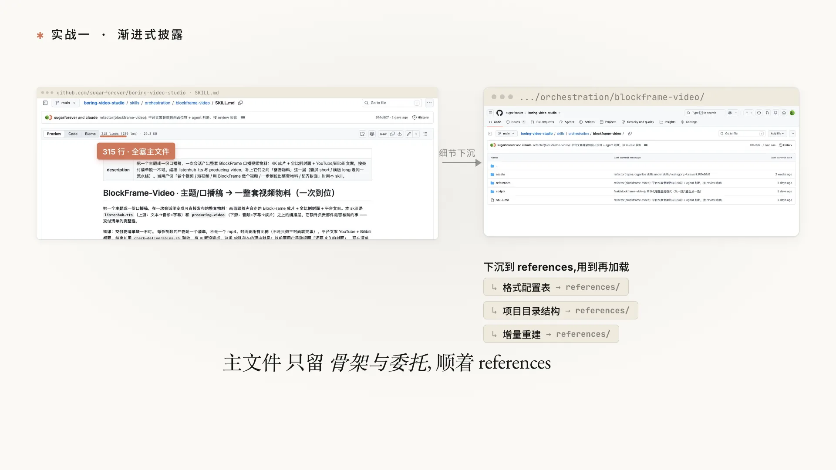This screenshot has width=836, height=470.
Task: Toggle file tree panel in blockframe-video window
Action: 490,134
